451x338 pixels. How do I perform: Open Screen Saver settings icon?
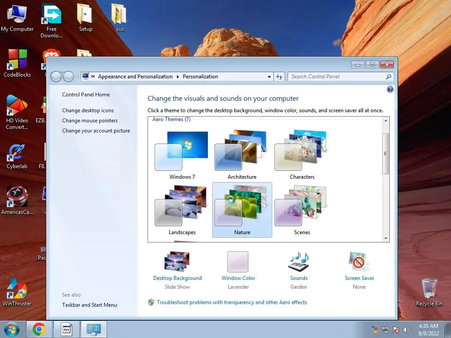pos(359,261)
